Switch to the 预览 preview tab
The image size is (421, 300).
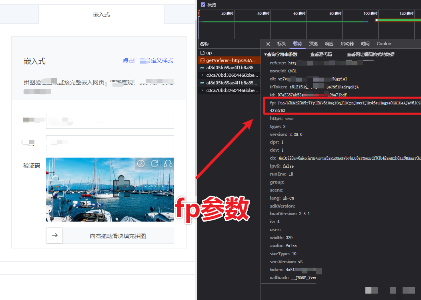pos(313,44)
